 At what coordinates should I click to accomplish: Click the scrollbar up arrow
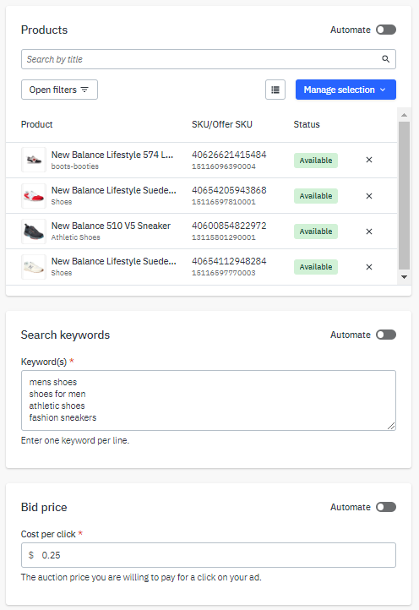[x=404, y=115]
